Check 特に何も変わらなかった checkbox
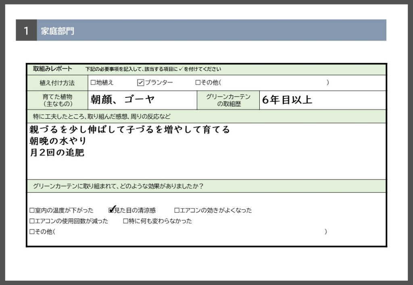Viewport: 413px width, 285px height. [125, 221]
